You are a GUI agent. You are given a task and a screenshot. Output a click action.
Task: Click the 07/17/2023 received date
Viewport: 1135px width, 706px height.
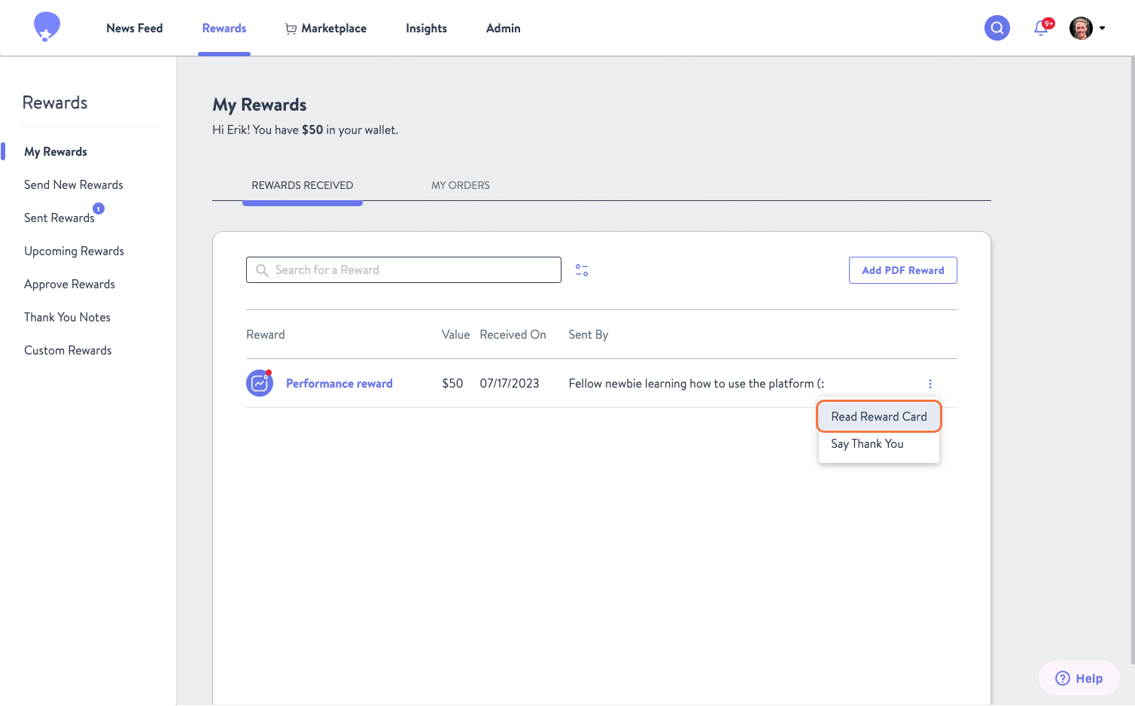click(x=510, y=384)
